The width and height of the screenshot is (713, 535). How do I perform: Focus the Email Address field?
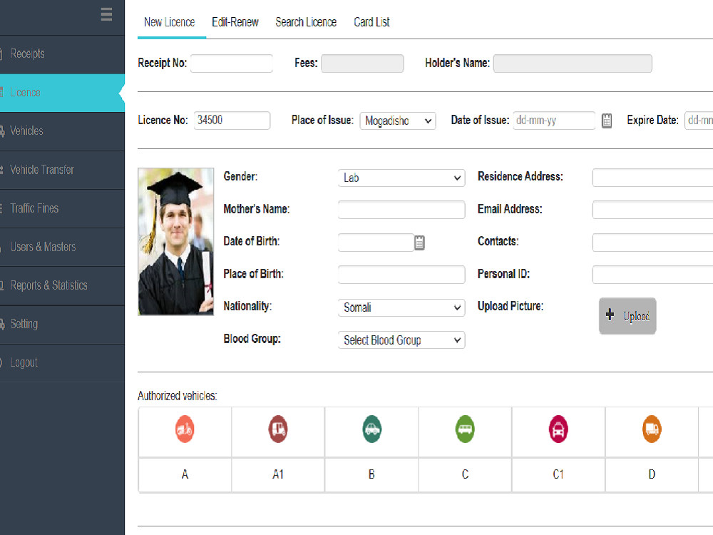pyautogui.click(x=653, y=210)
